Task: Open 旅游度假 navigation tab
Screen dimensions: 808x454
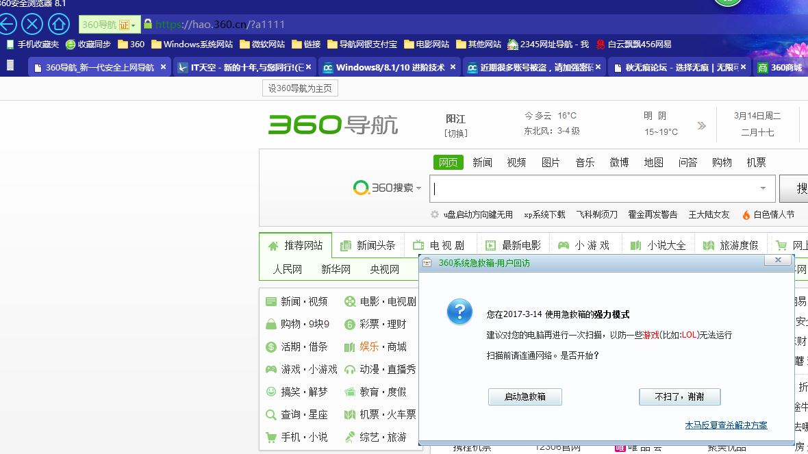Action: pos(731,245)
